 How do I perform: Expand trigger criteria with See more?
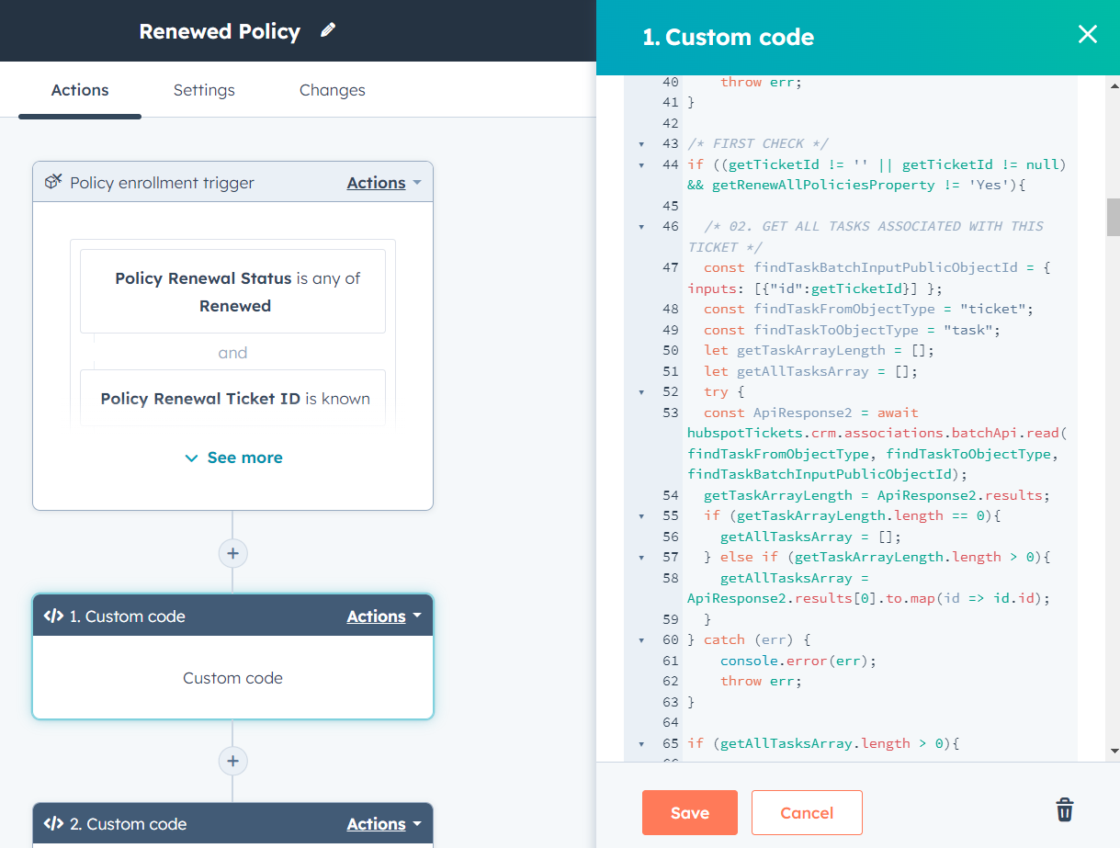tap(233, 458)
